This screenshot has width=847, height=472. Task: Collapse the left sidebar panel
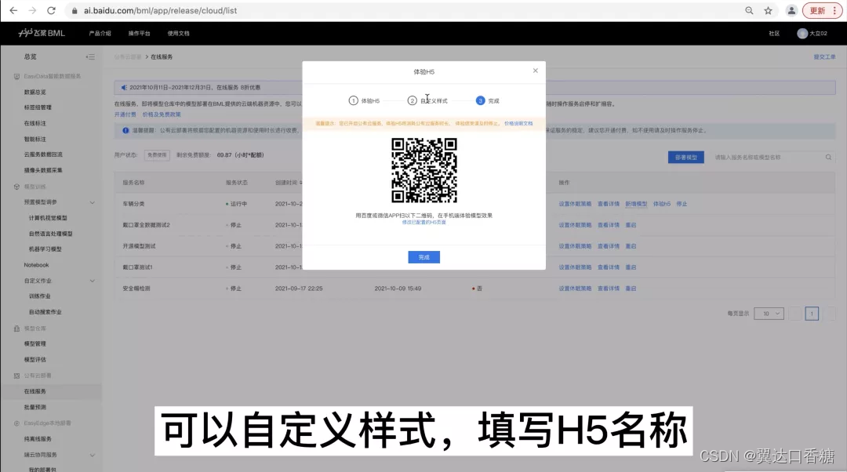[x=89, y=56]
